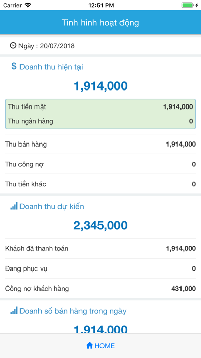This screenshot has width=201, height=358.
Task: Tap the chart icon beside Doanh số bán hàng
Action: pos(14,311)
